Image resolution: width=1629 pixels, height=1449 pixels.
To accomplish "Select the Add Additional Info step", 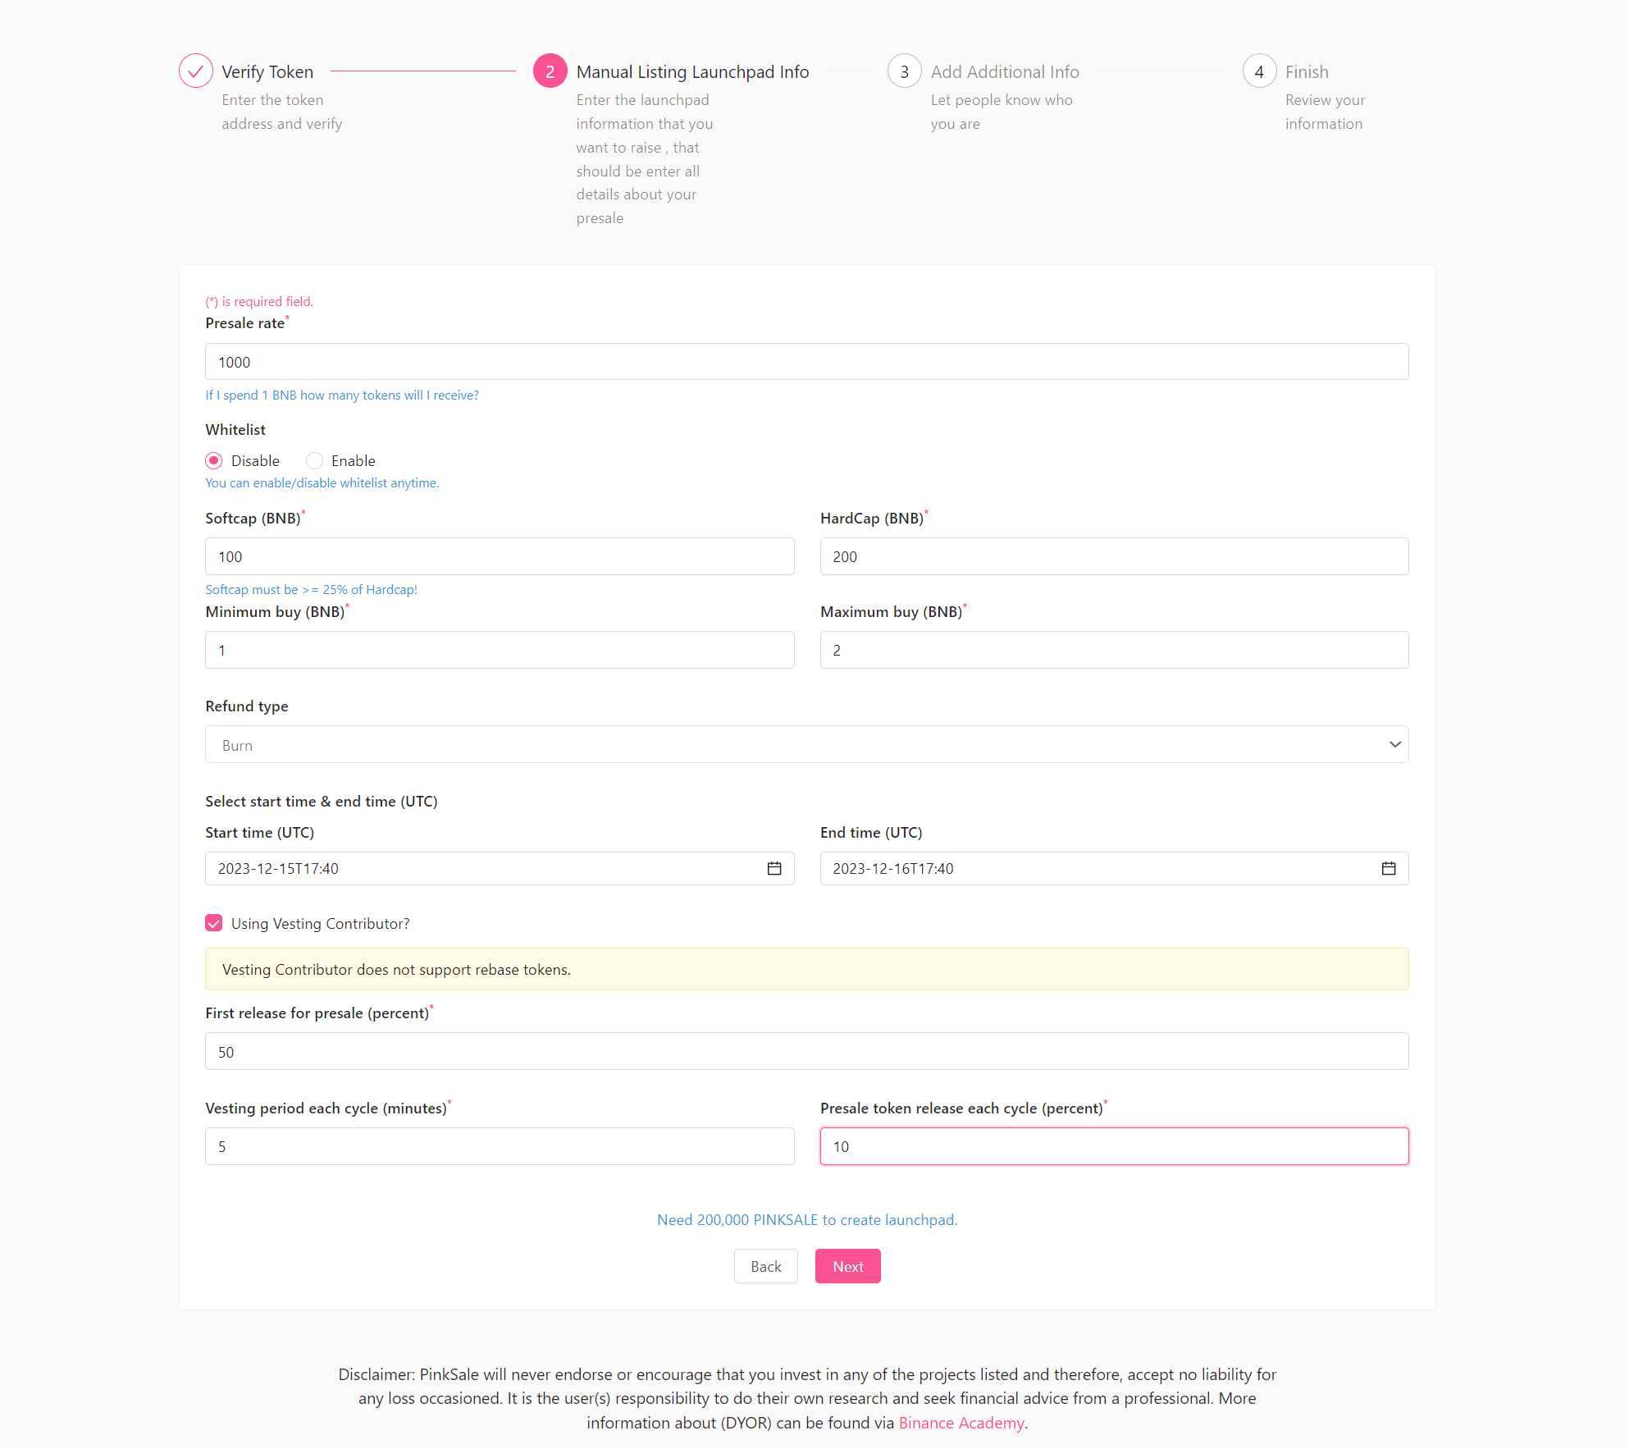I will point(1005,71).
